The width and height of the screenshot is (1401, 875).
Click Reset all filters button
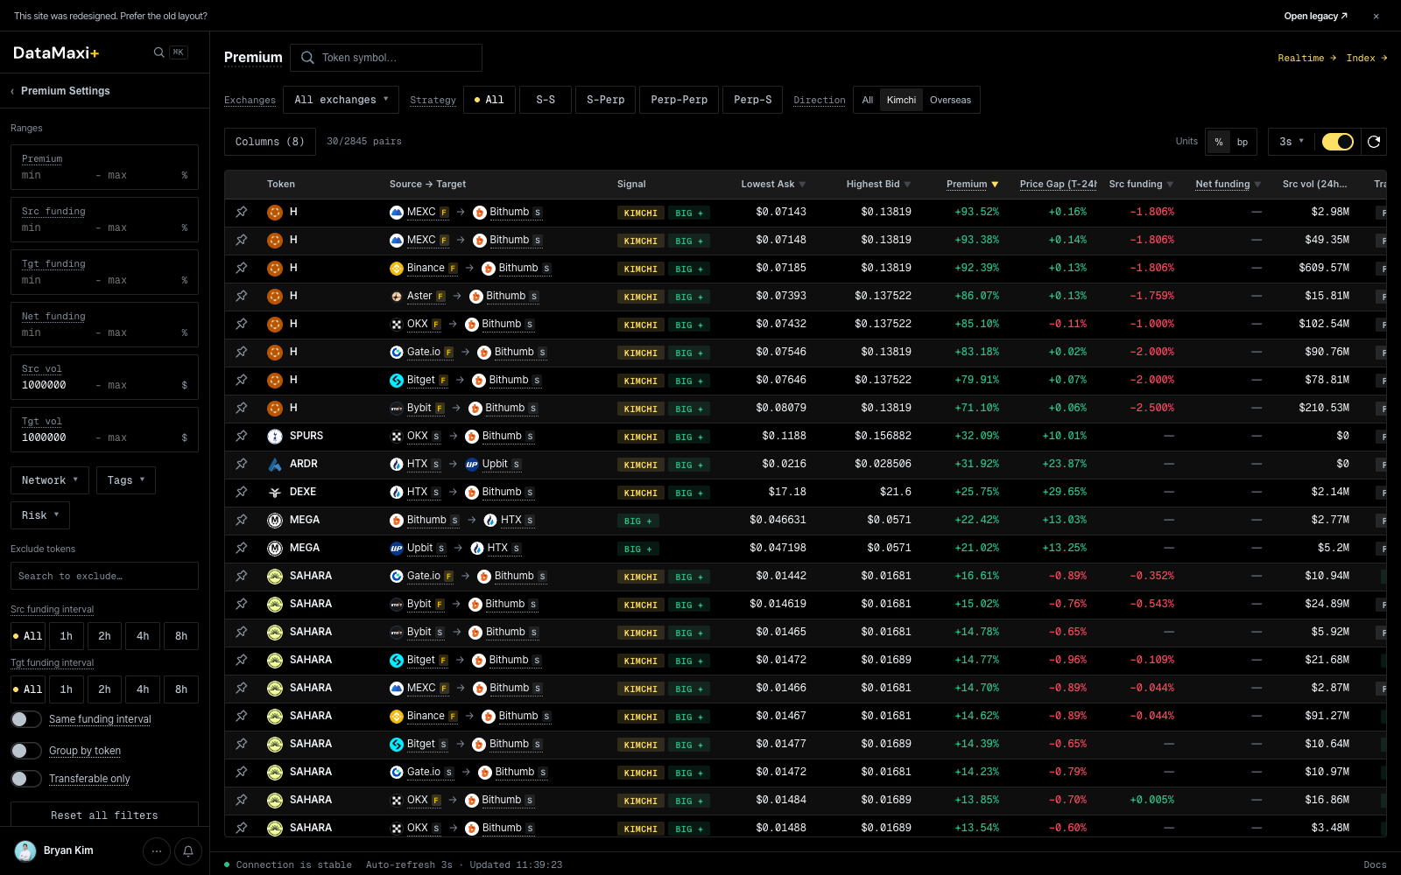[104, 814]
